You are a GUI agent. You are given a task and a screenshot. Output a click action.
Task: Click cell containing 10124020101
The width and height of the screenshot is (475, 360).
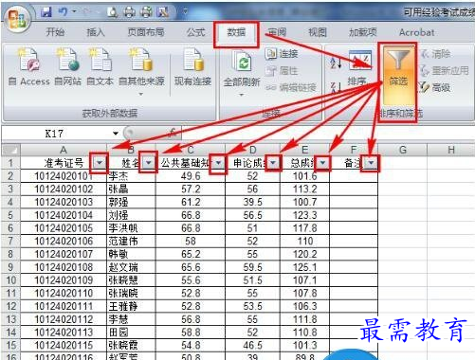click(64, 176)
